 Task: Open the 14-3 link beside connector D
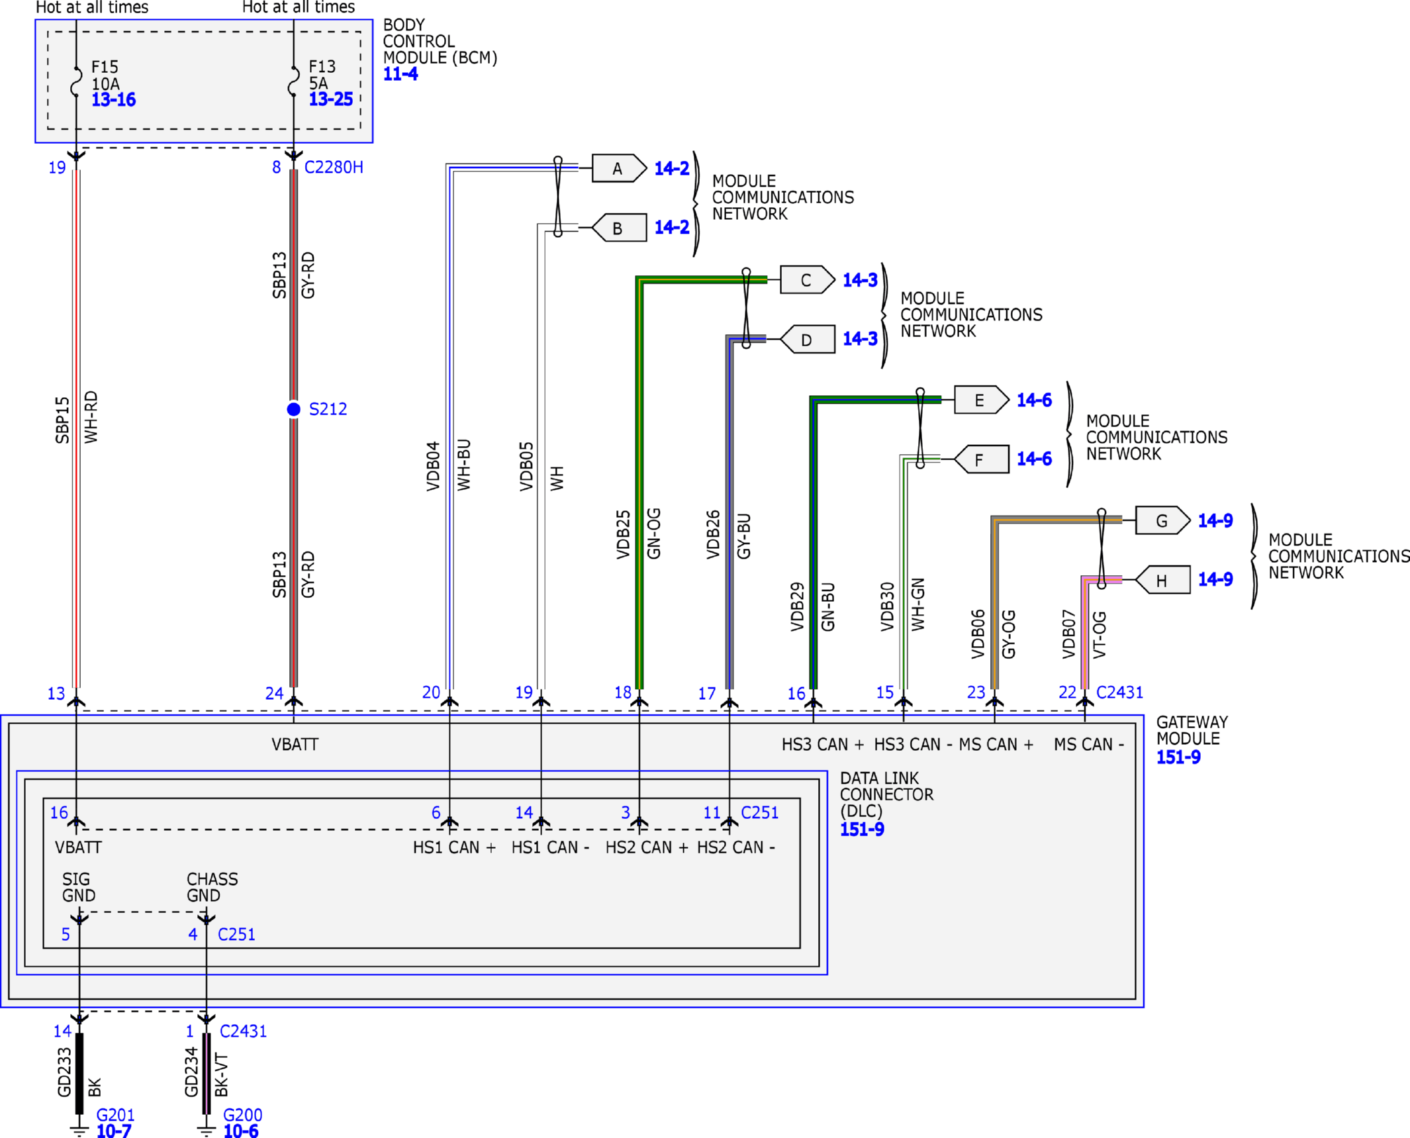click(860, 339)
